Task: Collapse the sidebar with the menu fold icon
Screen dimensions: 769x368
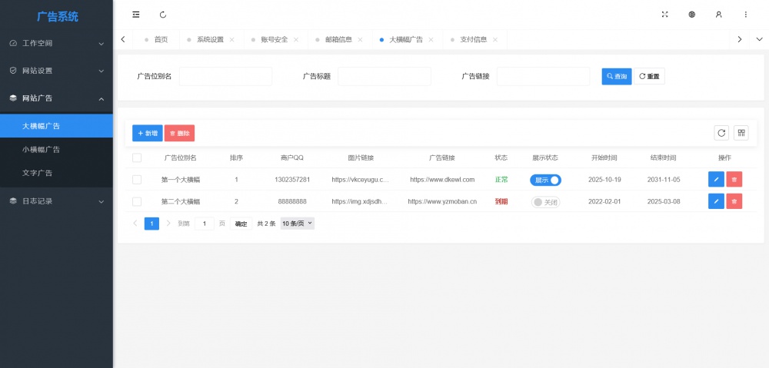Action: coord(136,15)
